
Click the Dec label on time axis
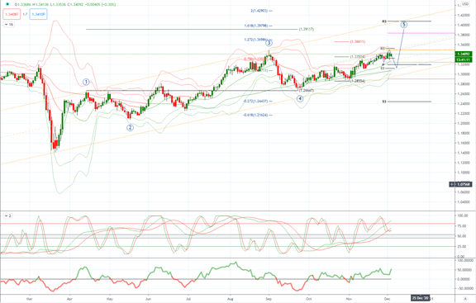pyautogui.click(x=387, y=298)
